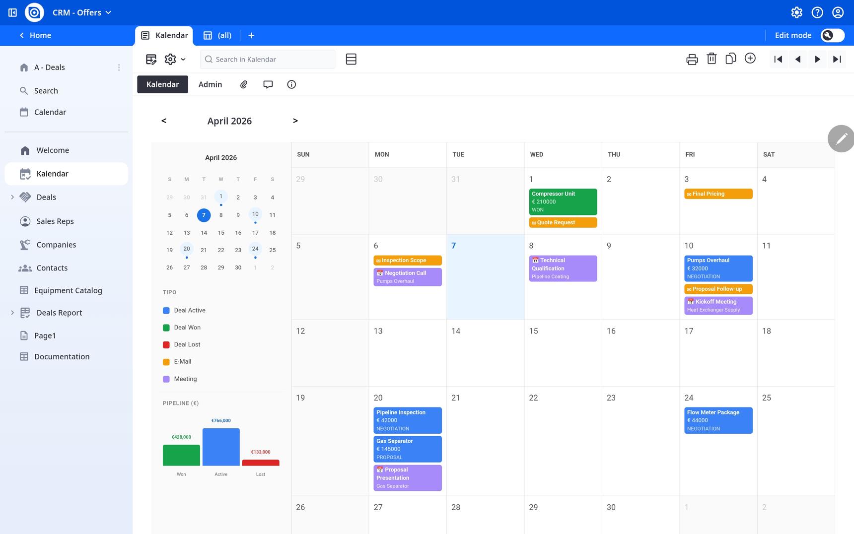
Task: Open the CRM - Offers dropdown
Action: [82, 12]
